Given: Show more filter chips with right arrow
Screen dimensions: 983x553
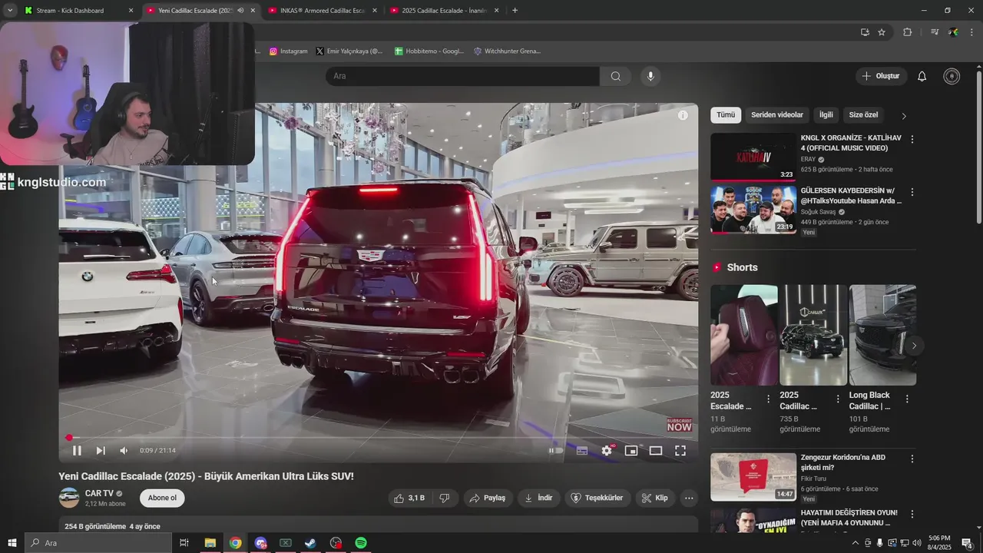Looking at the screenshot, I should coord(904,116).
